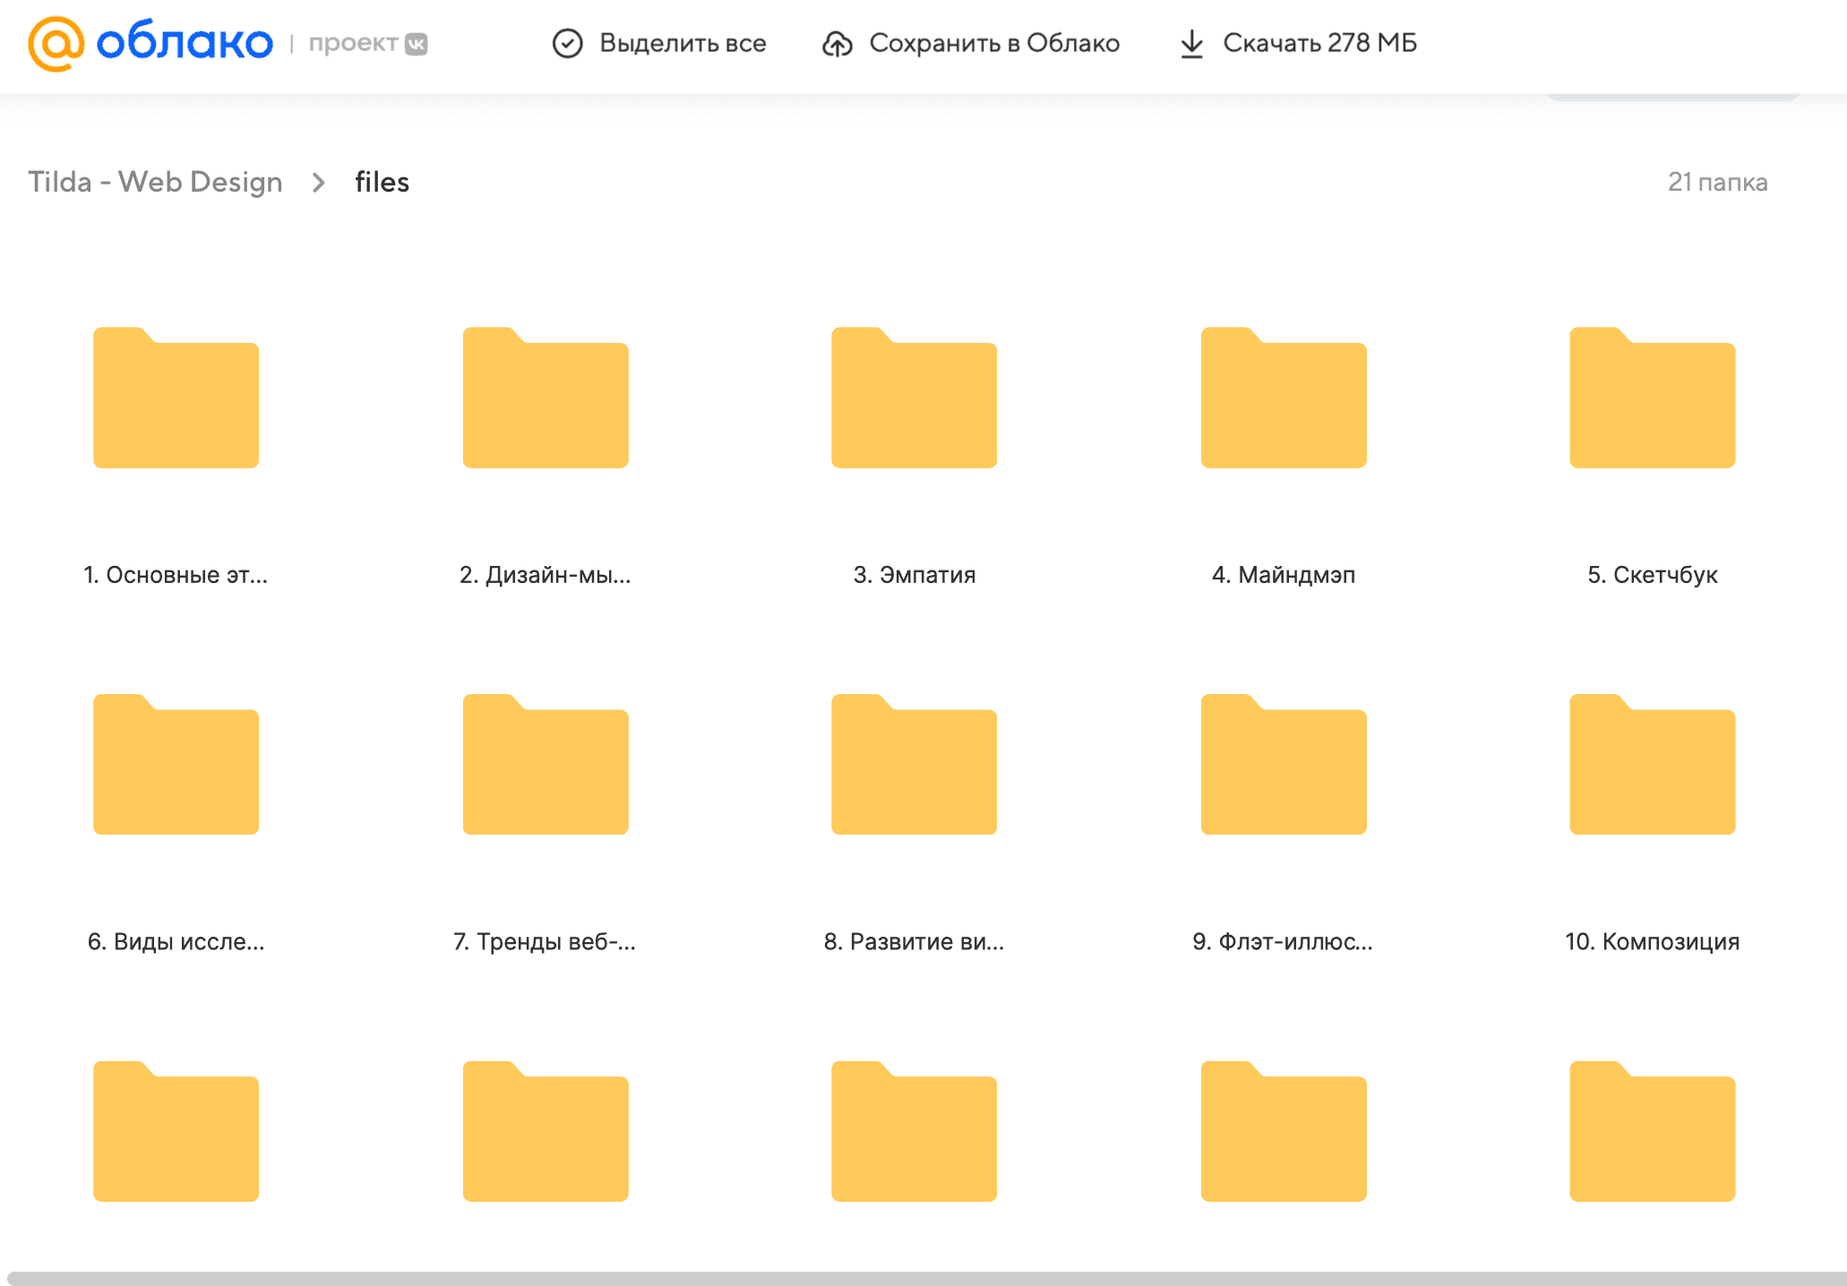Click the VK project badge icon
Viewport: 1847px width, 1286px height.
coord(417,44)
